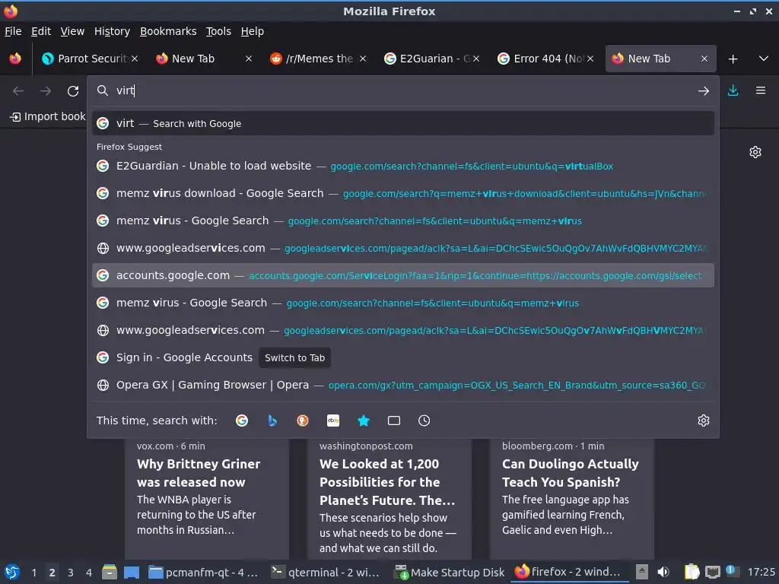
Task: Click the Go arrow in the address bar
Action: click(x=703, y=91)
